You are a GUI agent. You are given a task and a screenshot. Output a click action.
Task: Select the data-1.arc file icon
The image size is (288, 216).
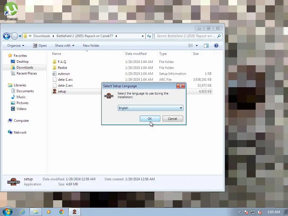[54, 80]
